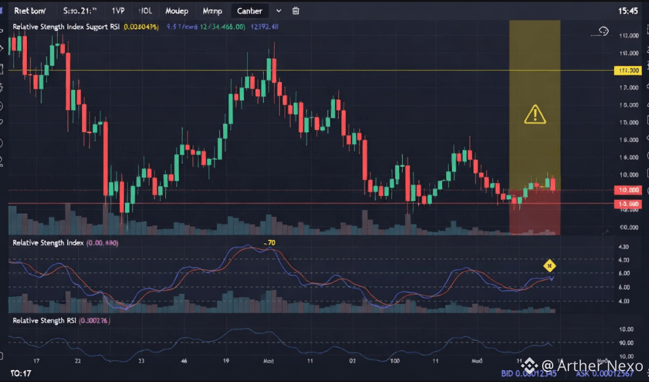Select the 1VP interval button

[x=118, y=11]
